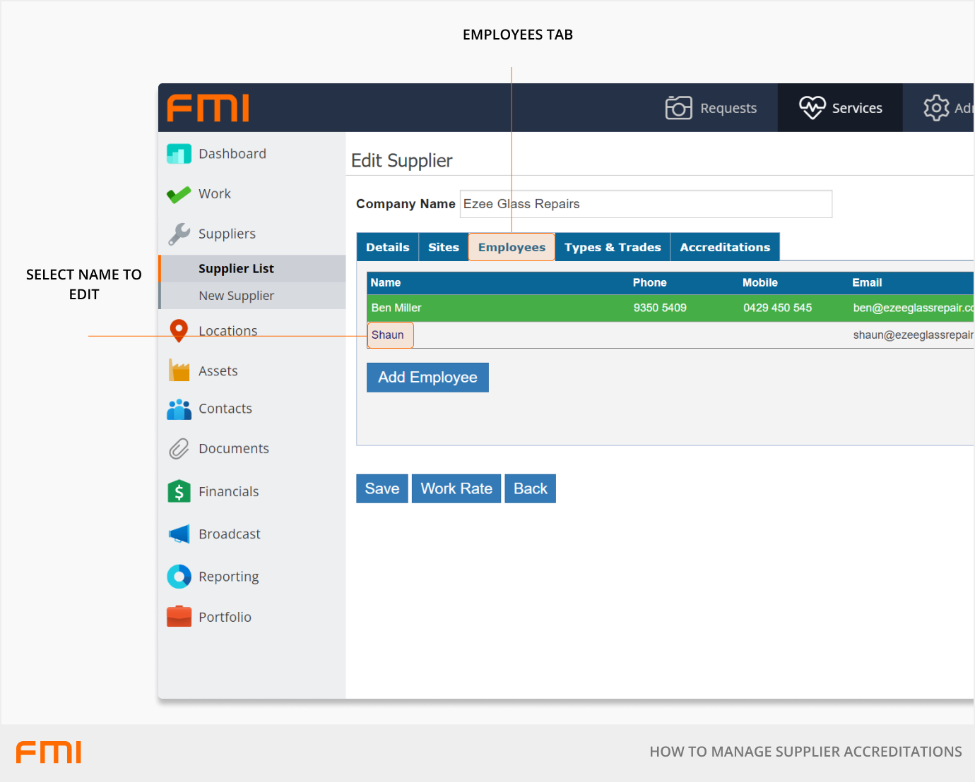Click the Dashboard chart icon in sidebar
The height and width of the screenshot is (782, 975).
[179, 154]
